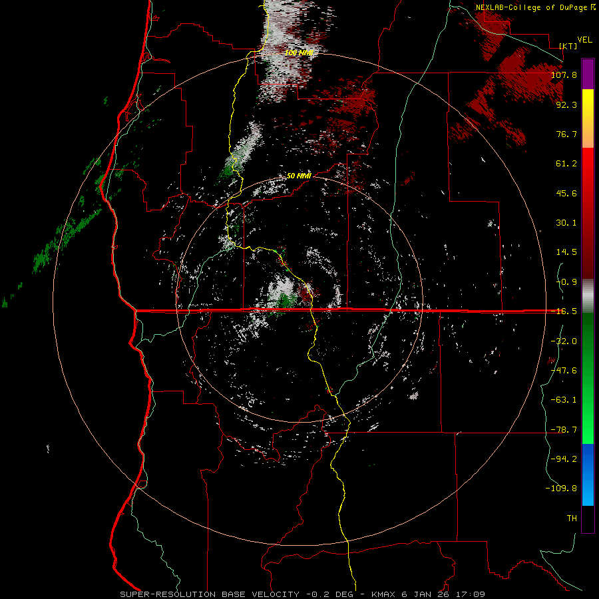599x599 pixels.
Task: Click the 61.2 value on velocity scale
Action: pyautogui.click(x=566, y=164)
